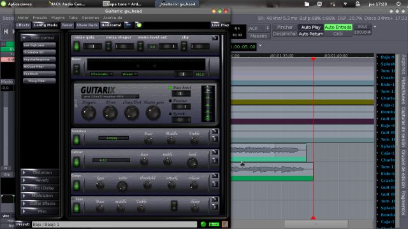Toggle the Compressor power switch
This screenshot has width=408, height=229.
[x=76, y=185]
